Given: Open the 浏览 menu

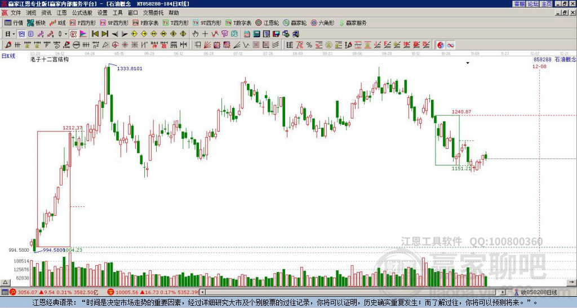Looking at the screenshot, I should (x=31, y=13).
